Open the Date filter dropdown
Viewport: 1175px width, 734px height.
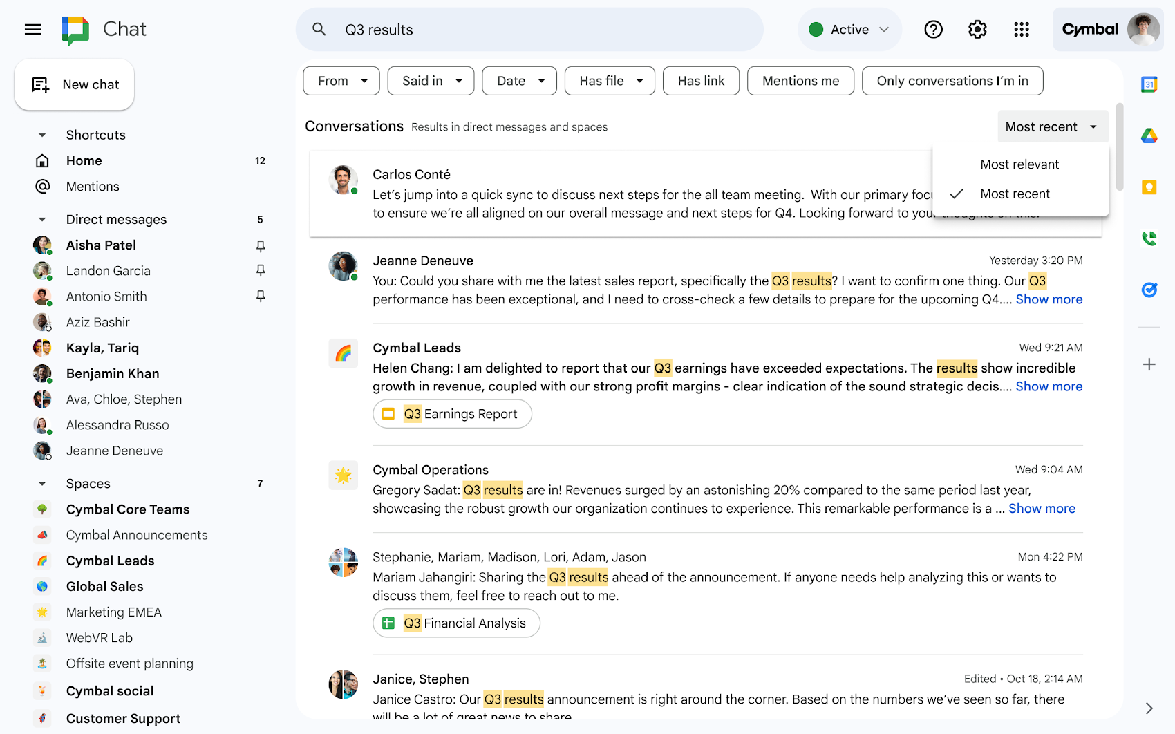(x=519, y=81)
